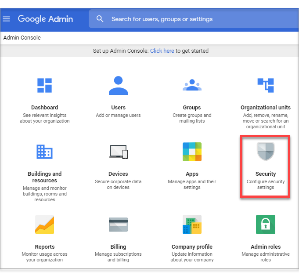Open the Admin roles padlock icon

pos(266,225)
